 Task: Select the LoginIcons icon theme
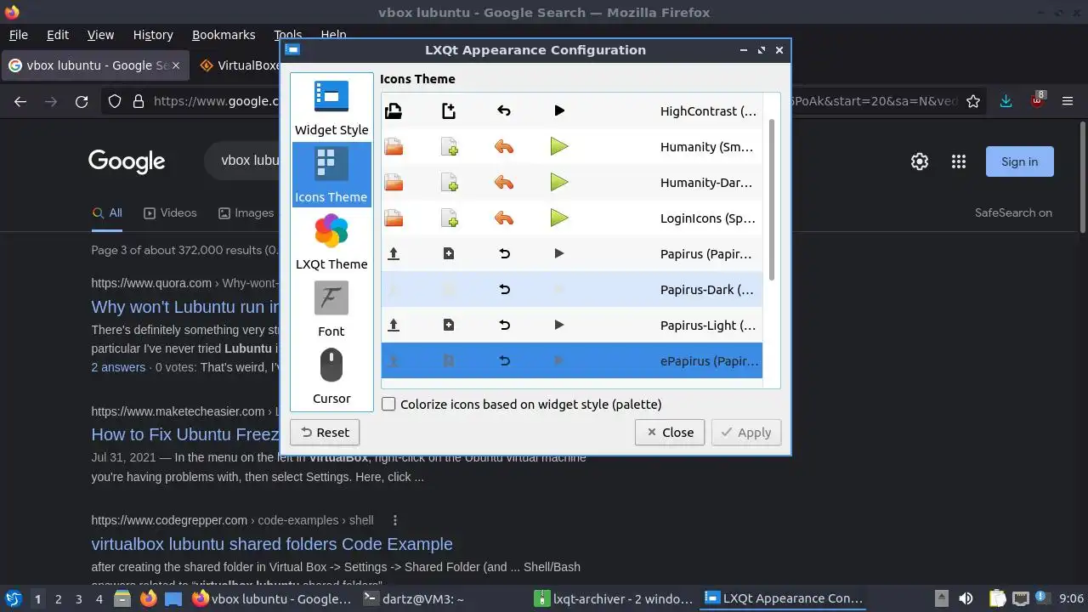571,218
